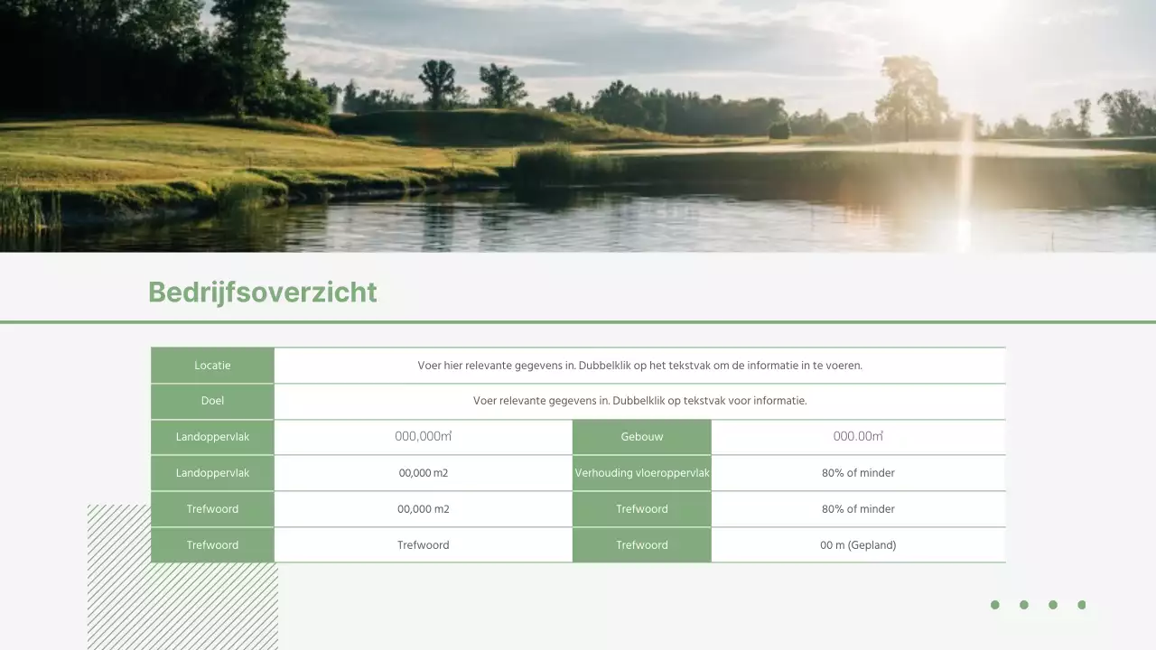Click the bottom-left 'Trefwoord' label cell
The image size is (1156, 650).
(212, 544)
